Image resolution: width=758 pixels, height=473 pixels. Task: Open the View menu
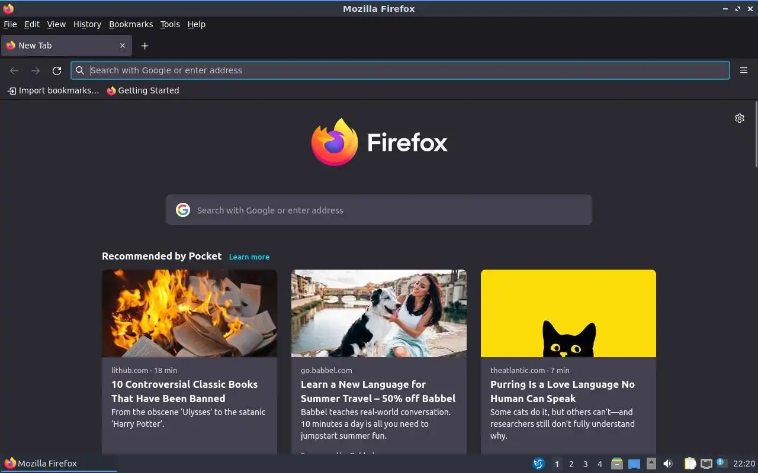tap(56, 24)
